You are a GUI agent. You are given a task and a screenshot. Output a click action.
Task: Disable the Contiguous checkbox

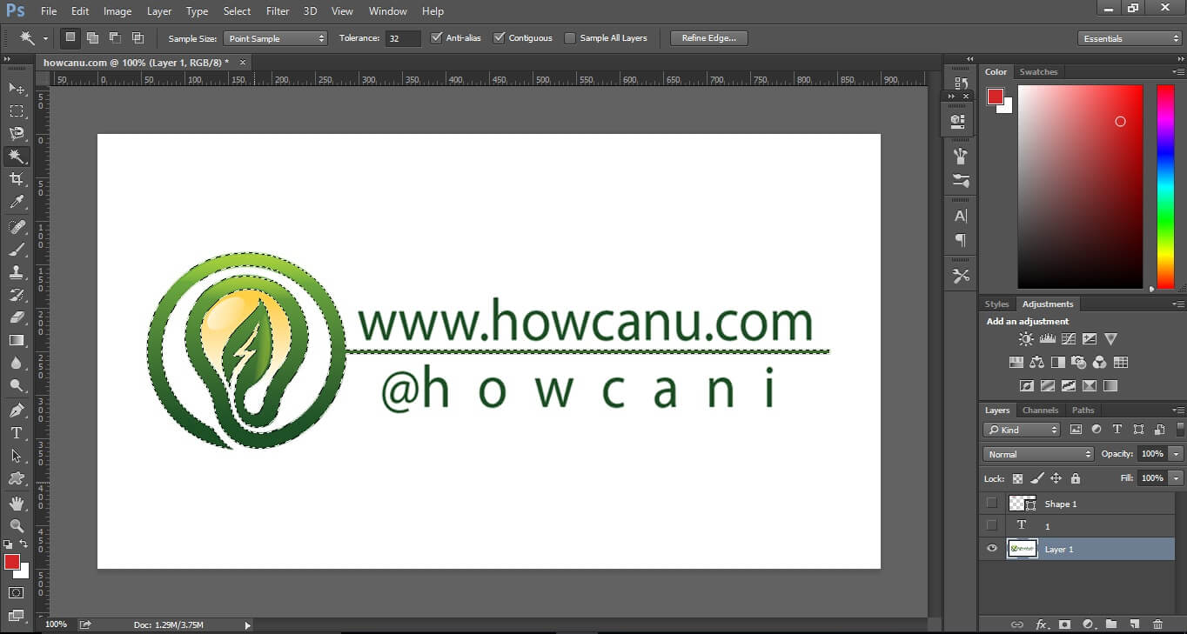[x=500, y=38]
